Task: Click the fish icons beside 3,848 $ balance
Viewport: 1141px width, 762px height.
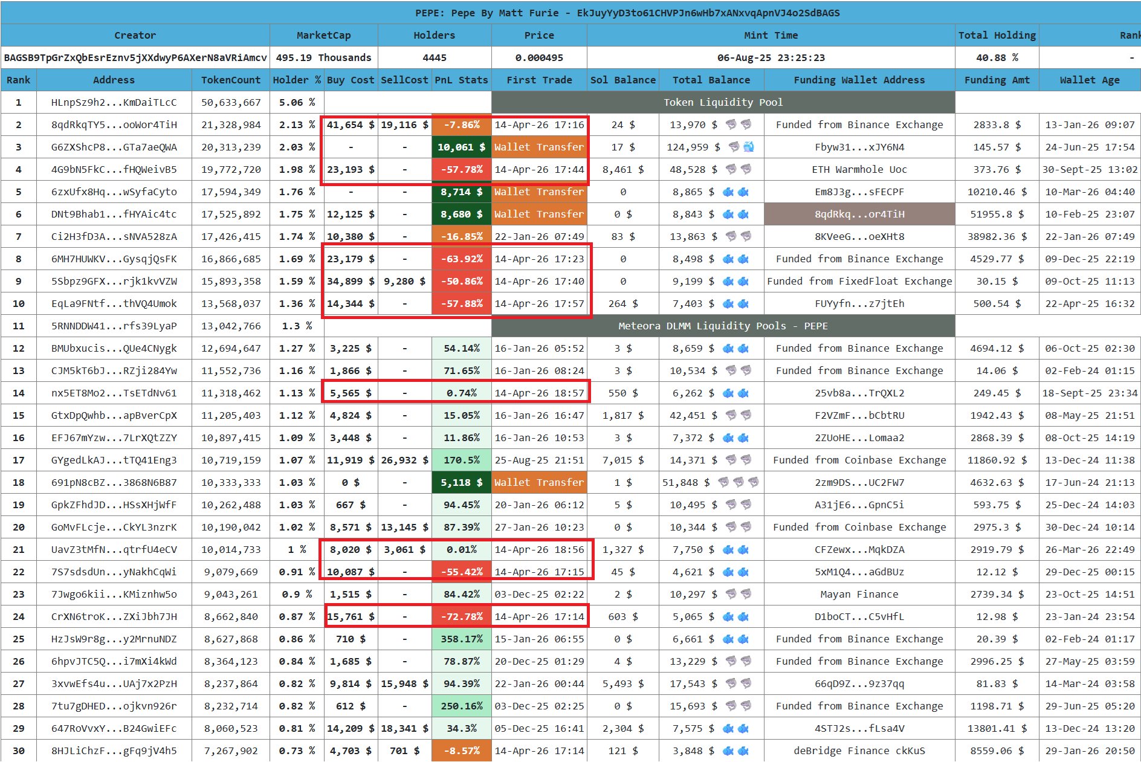Action: (x=735, y=751)
